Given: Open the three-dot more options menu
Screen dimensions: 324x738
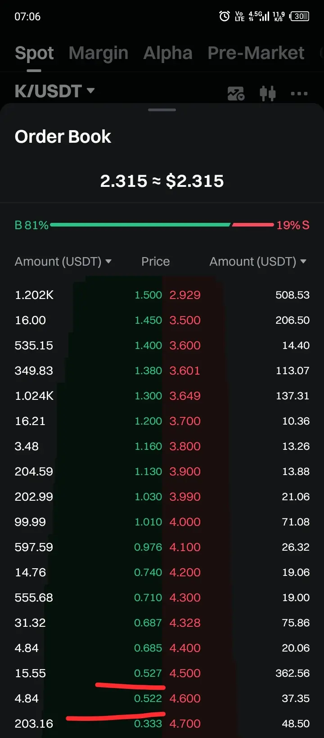Looking at the screenshot, I should coord(299,94).
